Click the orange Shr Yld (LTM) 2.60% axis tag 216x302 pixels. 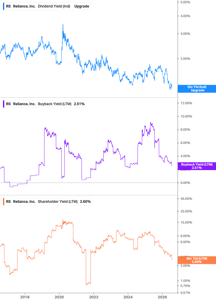pos(197,260)
